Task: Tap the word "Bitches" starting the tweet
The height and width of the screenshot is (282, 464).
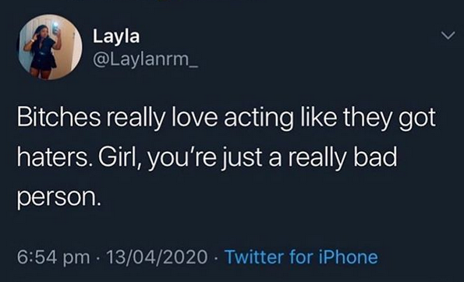Action: [58, 118]
